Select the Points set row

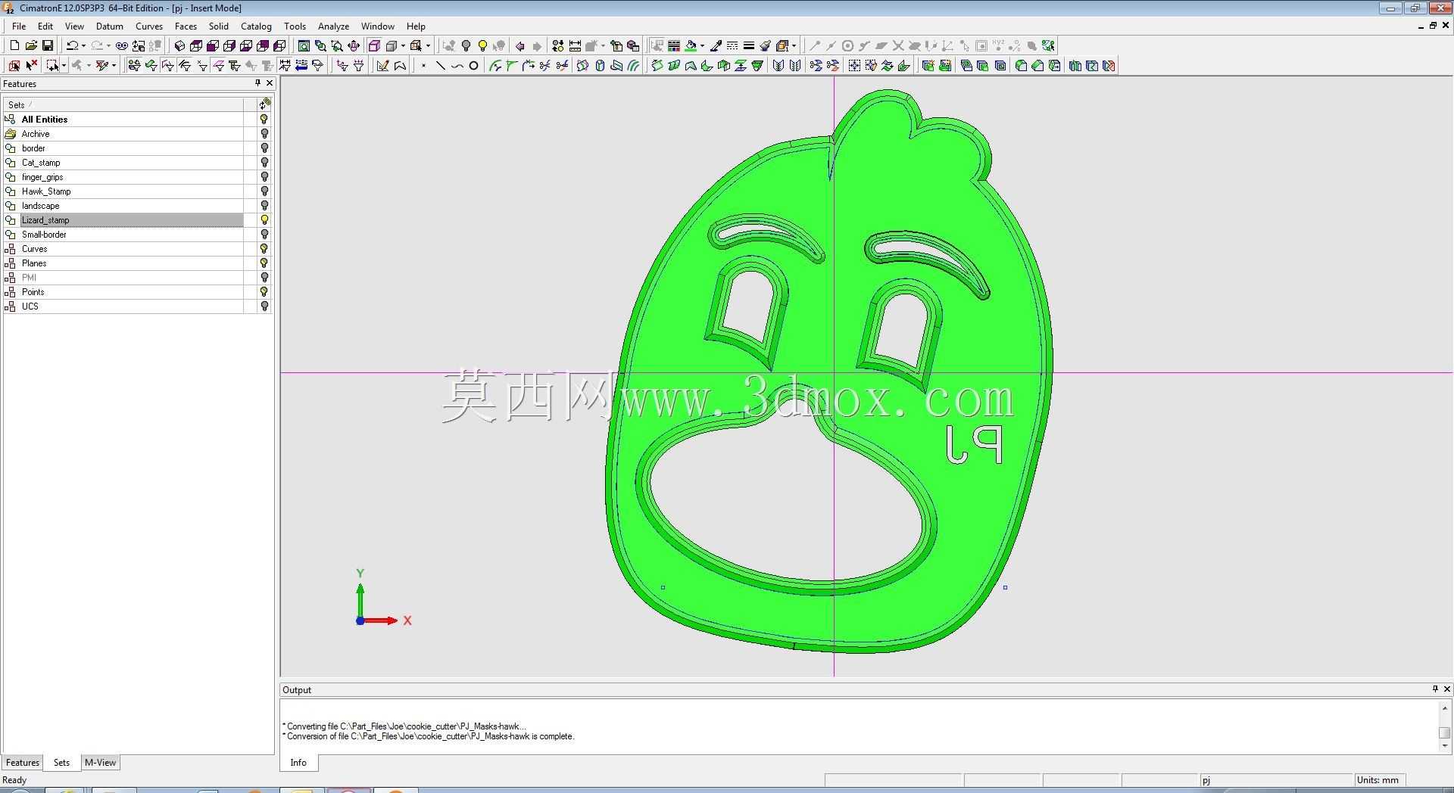point(123,292)
